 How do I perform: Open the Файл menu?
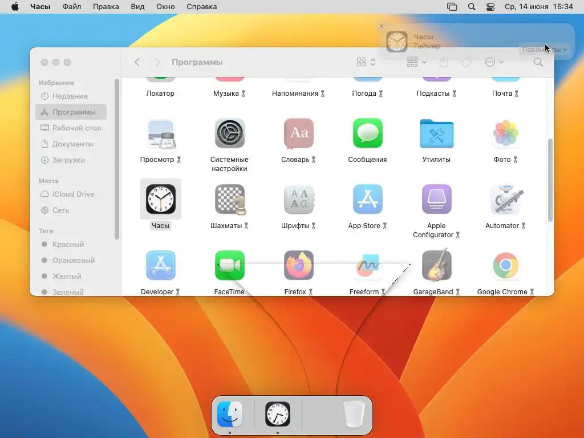71,7
